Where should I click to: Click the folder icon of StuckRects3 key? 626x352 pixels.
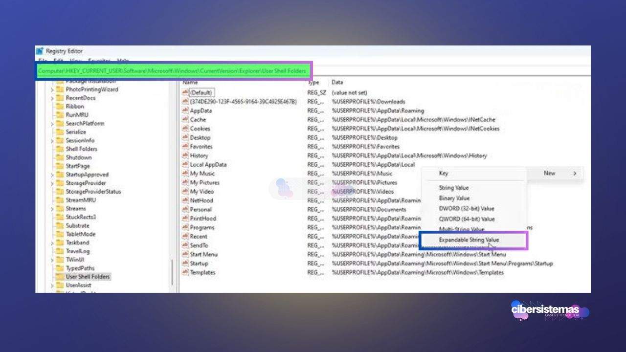click(x=60, y=217)
